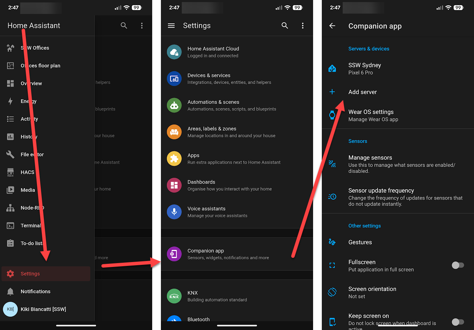Screen dimensions: 474x330
Task: Select Settings in the sidebar menu
Action: 30,274
